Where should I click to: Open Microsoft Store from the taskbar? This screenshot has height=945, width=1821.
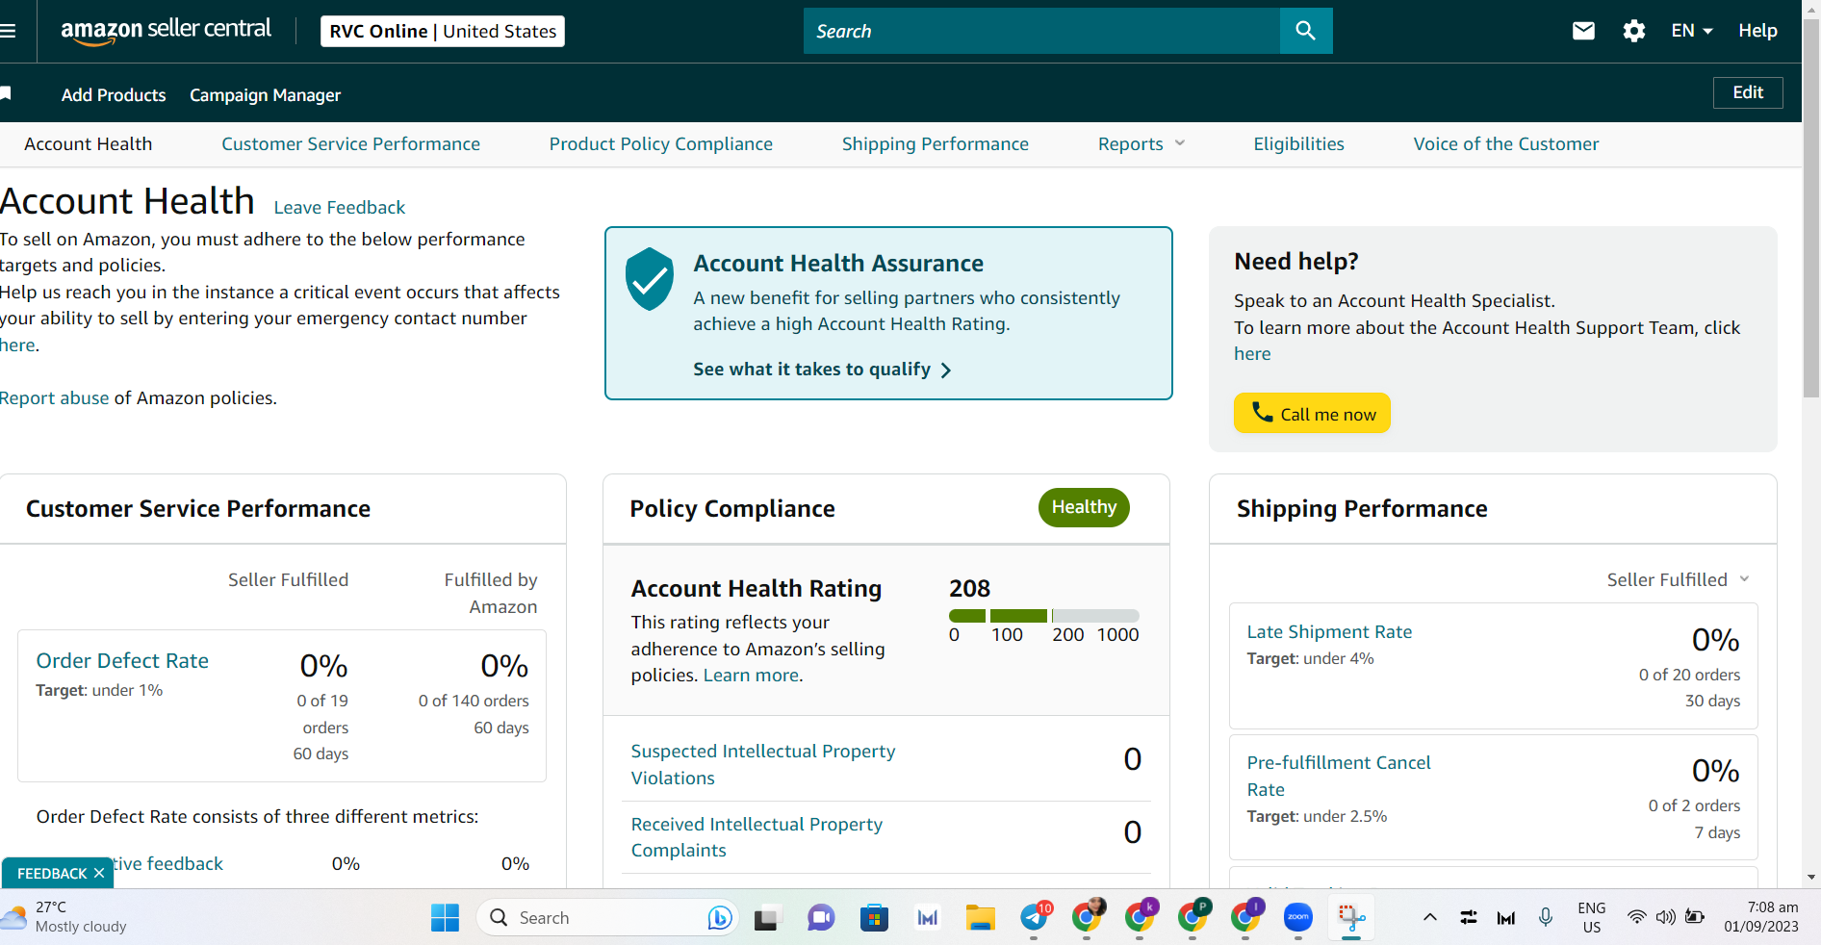click(874, 918)
